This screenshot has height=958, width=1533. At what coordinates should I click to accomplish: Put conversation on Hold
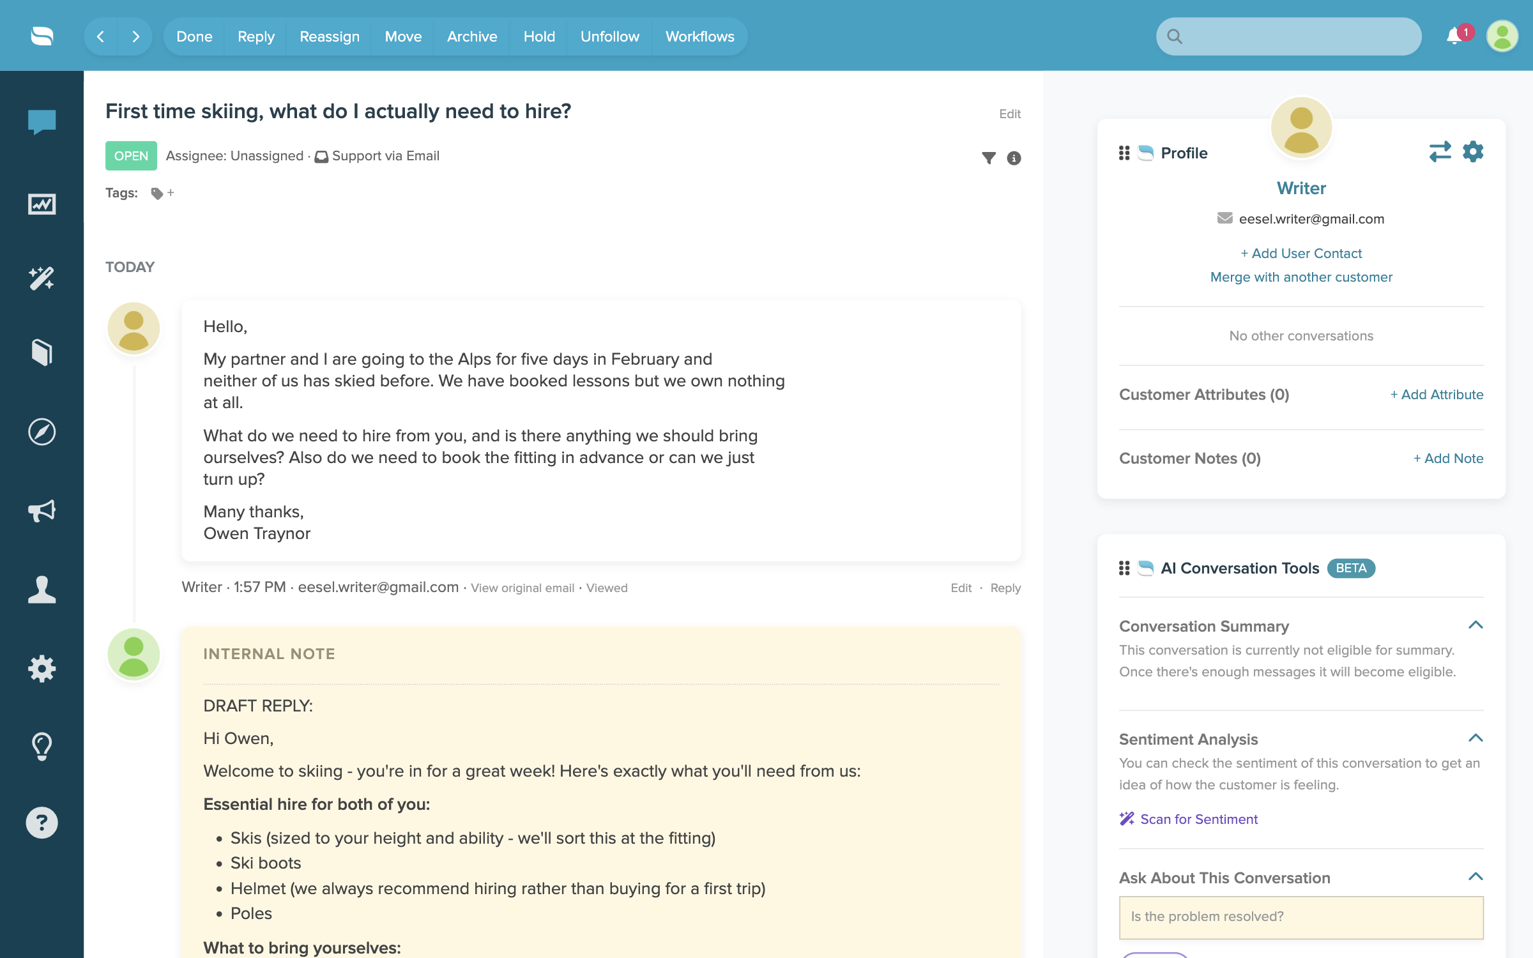click(539, 36)
